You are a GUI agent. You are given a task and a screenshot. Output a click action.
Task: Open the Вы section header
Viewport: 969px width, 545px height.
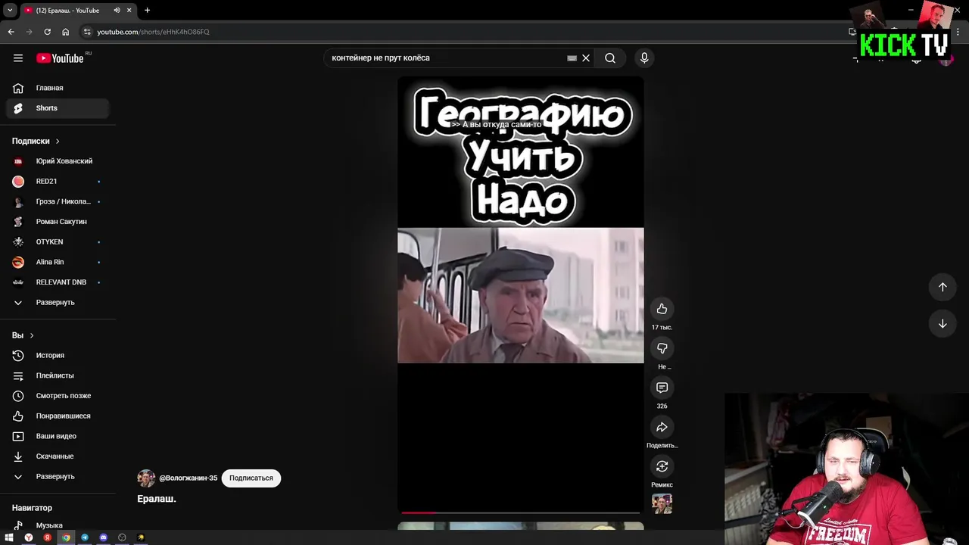click(23, 335)
